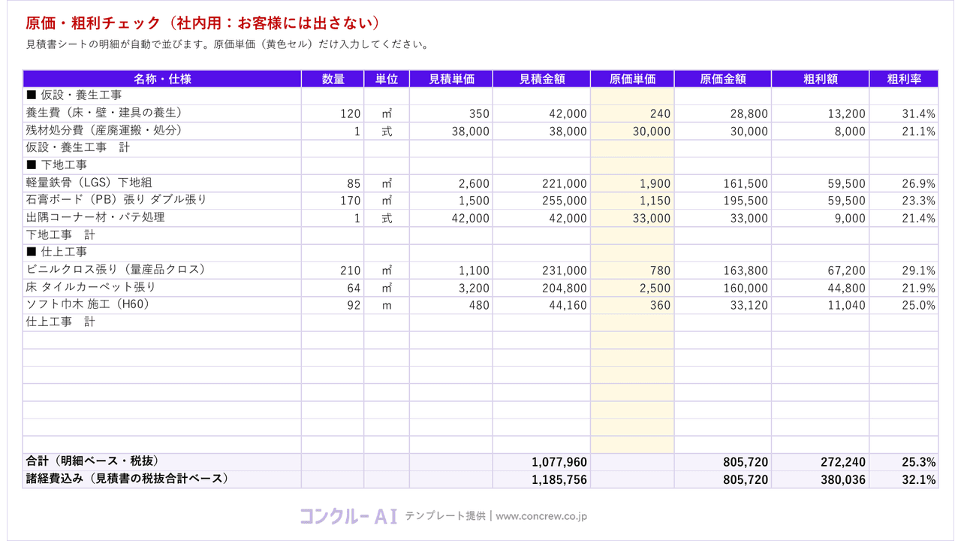Click the 数量 column header
Image resolution: width=961 pixels, height=541 pixels.
[x=333, y=79]
